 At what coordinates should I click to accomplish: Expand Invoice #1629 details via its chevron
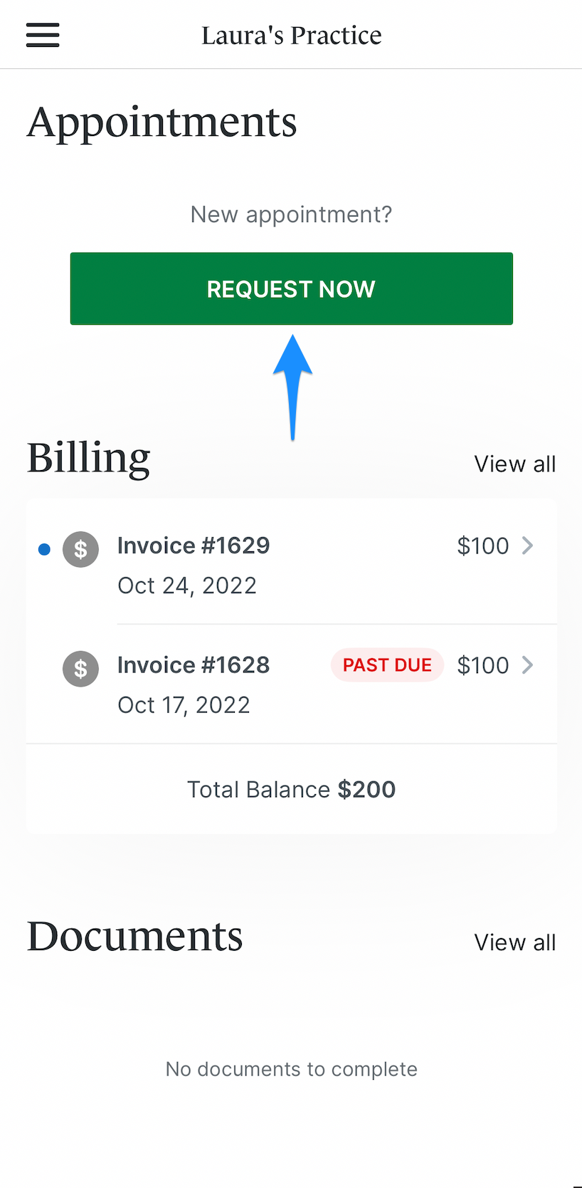(528, 546)
